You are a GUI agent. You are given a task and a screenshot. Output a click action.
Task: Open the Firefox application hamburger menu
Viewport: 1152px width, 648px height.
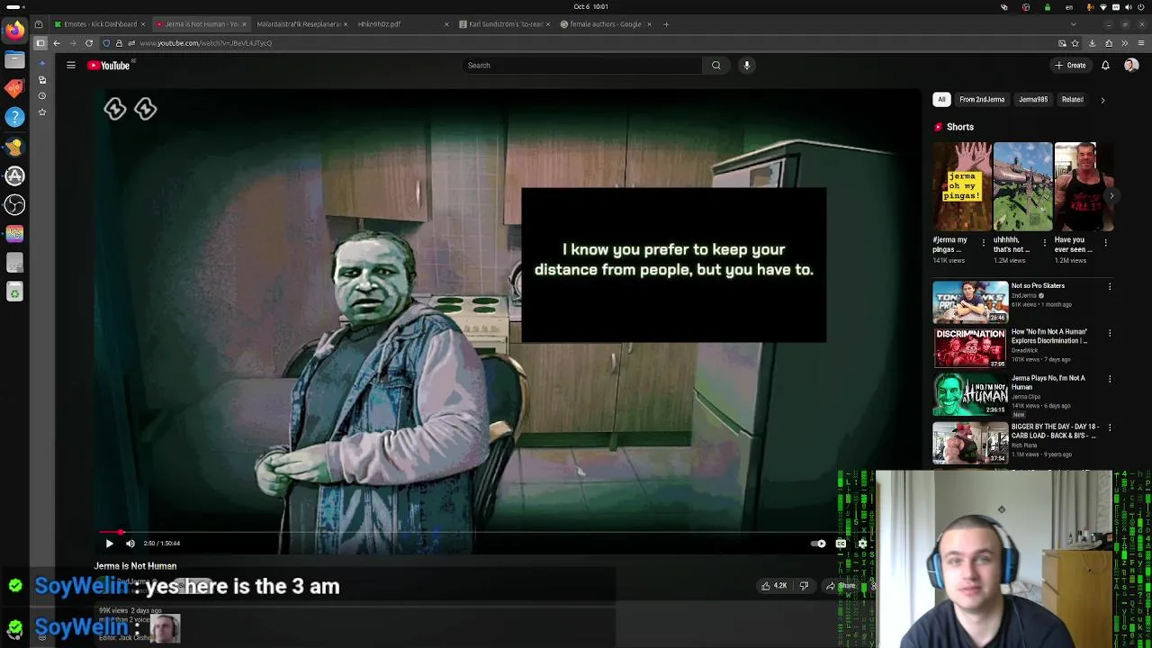point(1140,43)
